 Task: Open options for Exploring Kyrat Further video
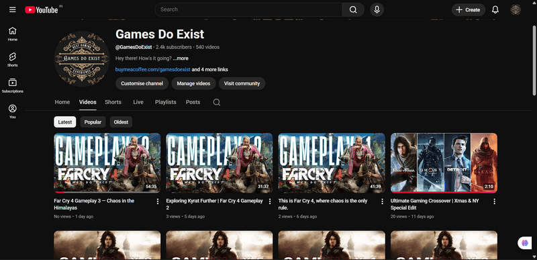pyautogui.click(x=270, y=202)
